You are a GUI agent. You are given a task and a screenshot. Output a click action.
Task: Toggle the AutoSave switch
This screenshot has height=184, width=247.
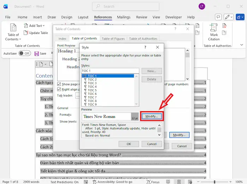point(24,53)
